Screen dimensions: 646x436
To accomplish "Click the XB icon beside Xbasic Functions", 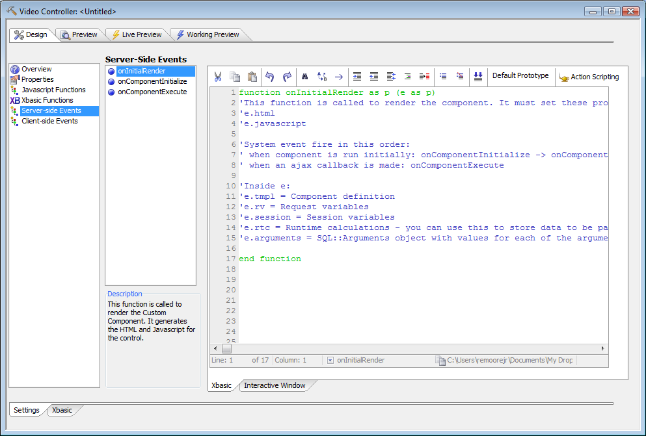I will tap(15, 100).
